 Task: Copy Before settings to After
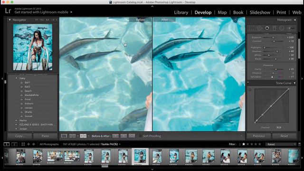(x=115, y=136)
